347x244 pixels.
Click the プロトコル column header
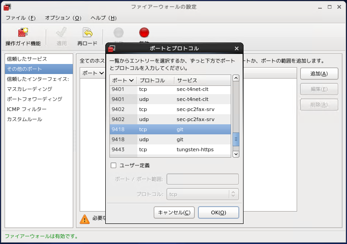[x=156, y=80]
